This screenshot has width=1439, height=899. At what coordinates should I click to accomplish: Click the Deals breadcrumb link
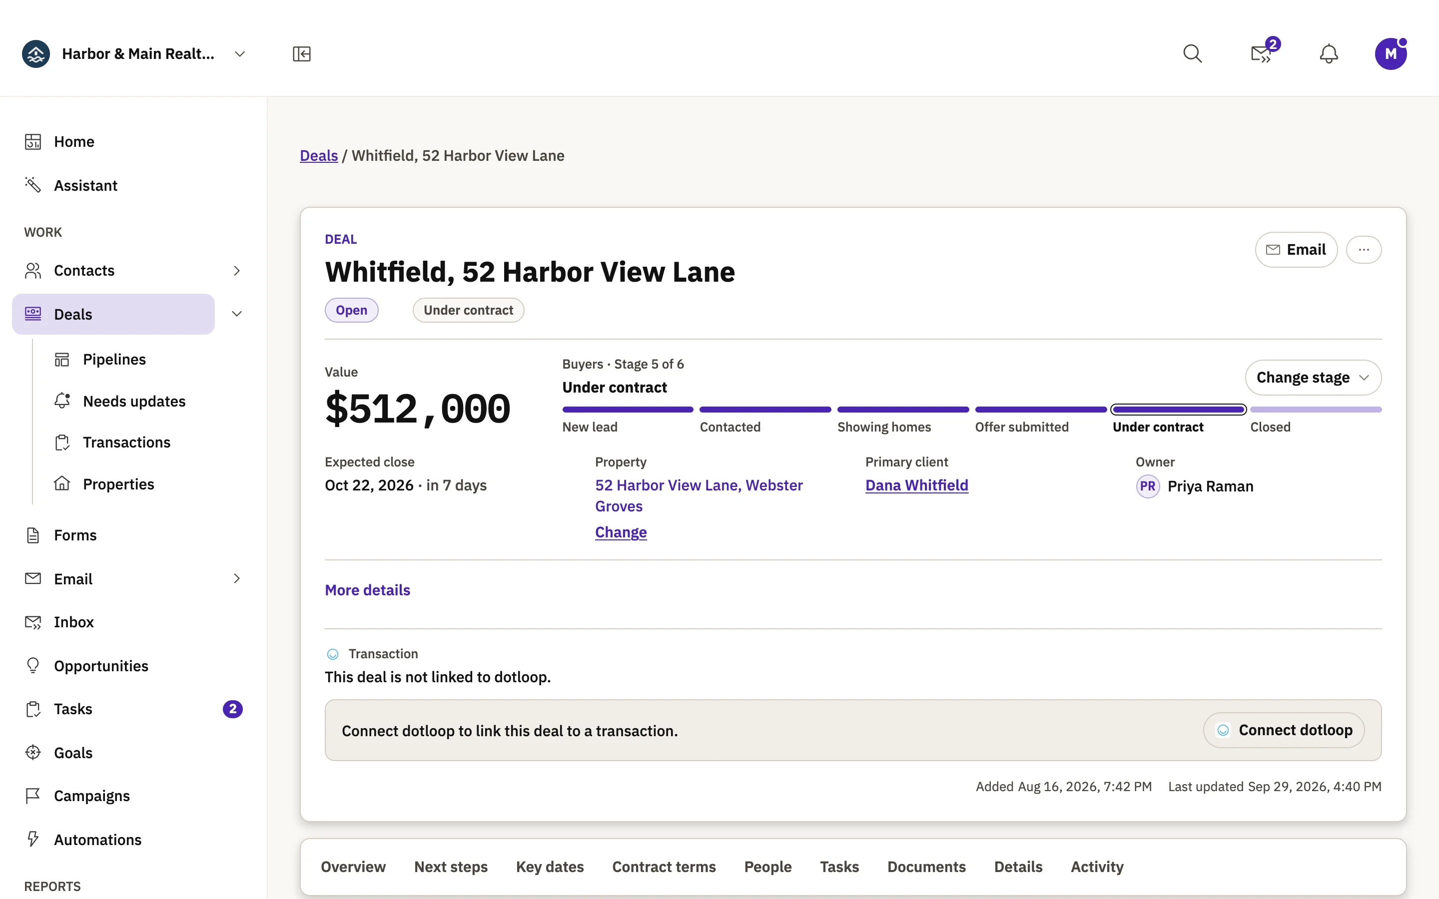tap(319, 156)
